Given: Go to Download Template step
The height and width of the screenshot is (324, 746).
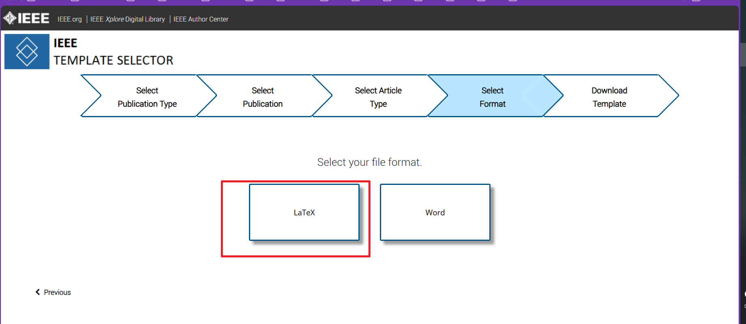Looking at the screenshot, I should pyautogui.click(x=610, y=96).
